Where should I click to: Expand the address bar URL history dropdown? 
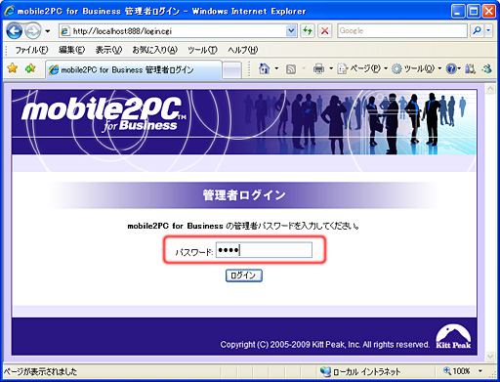pyautogui.click(x=291, y=31)
